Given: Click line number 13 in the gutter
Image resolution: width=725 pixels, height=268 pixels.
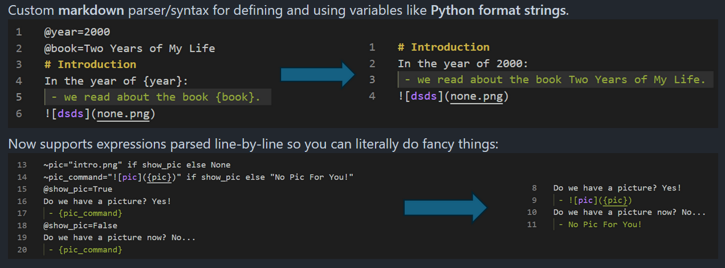Looking at the screenshot, I should coord(22,165).
